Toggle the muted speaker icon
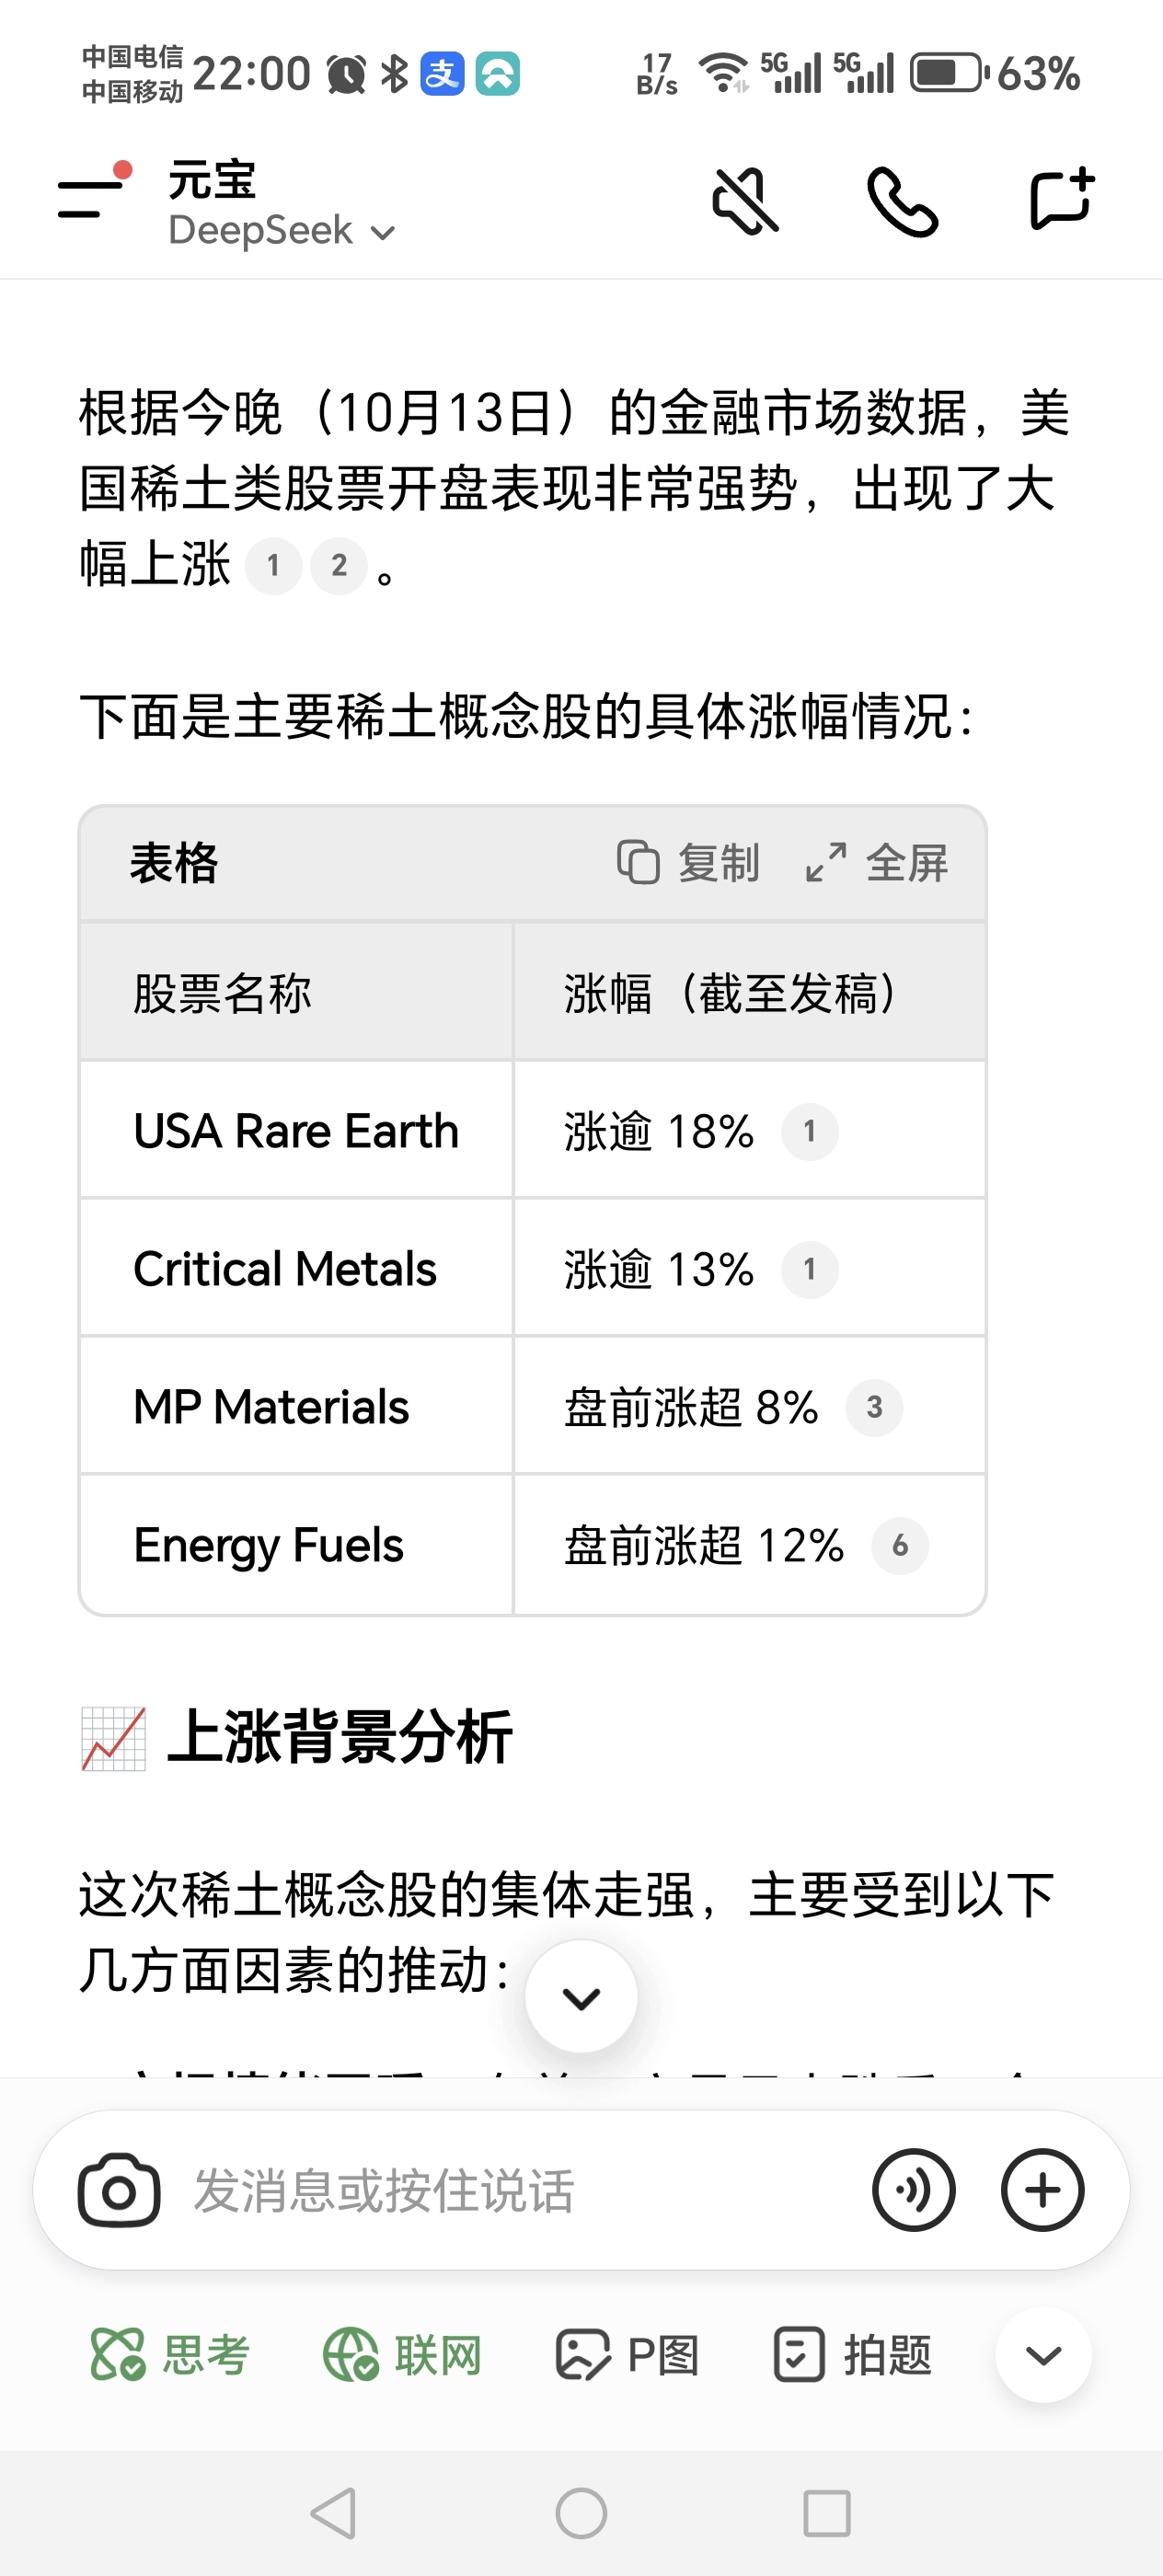Image resolution: width=1163 pixels, height=2576 pixels. point(744,200)
